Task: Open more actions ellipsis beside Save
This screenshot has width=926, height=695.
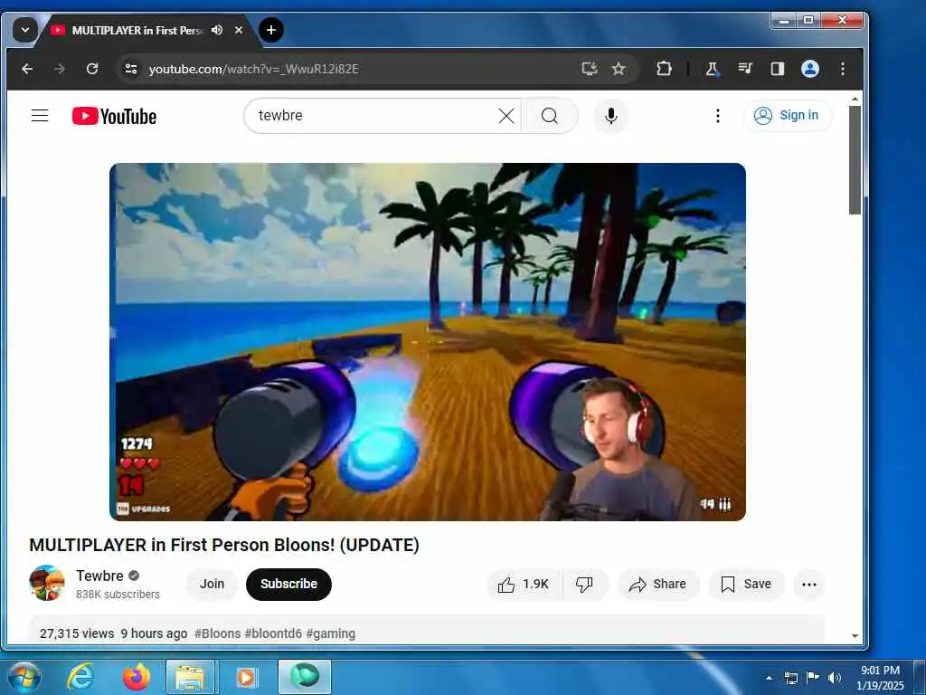Action: click(x=809, y=585)
